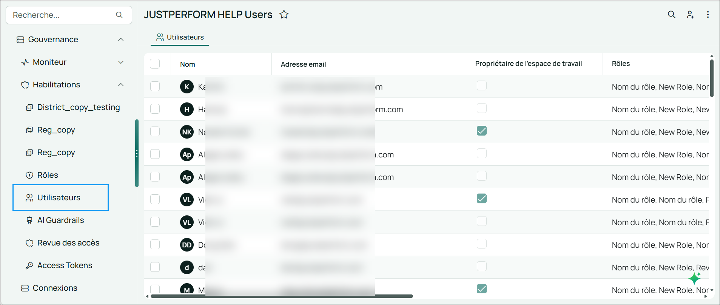Click the Habilitations shield icon
Screen dimensions: 720x305
25,85
